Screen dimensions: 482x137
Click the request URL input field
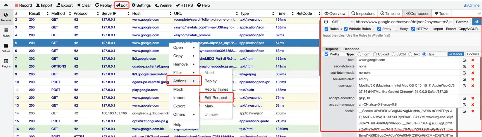[404, 22]
